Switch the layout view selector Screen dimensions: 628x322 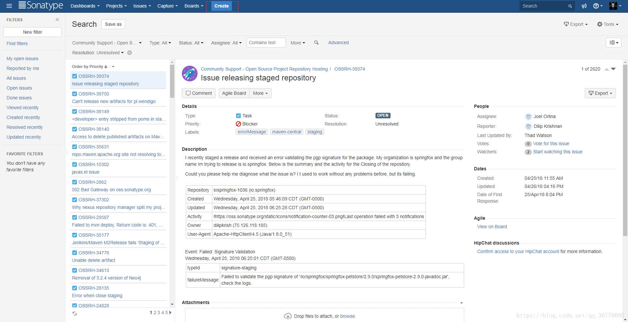click(614, 42)
